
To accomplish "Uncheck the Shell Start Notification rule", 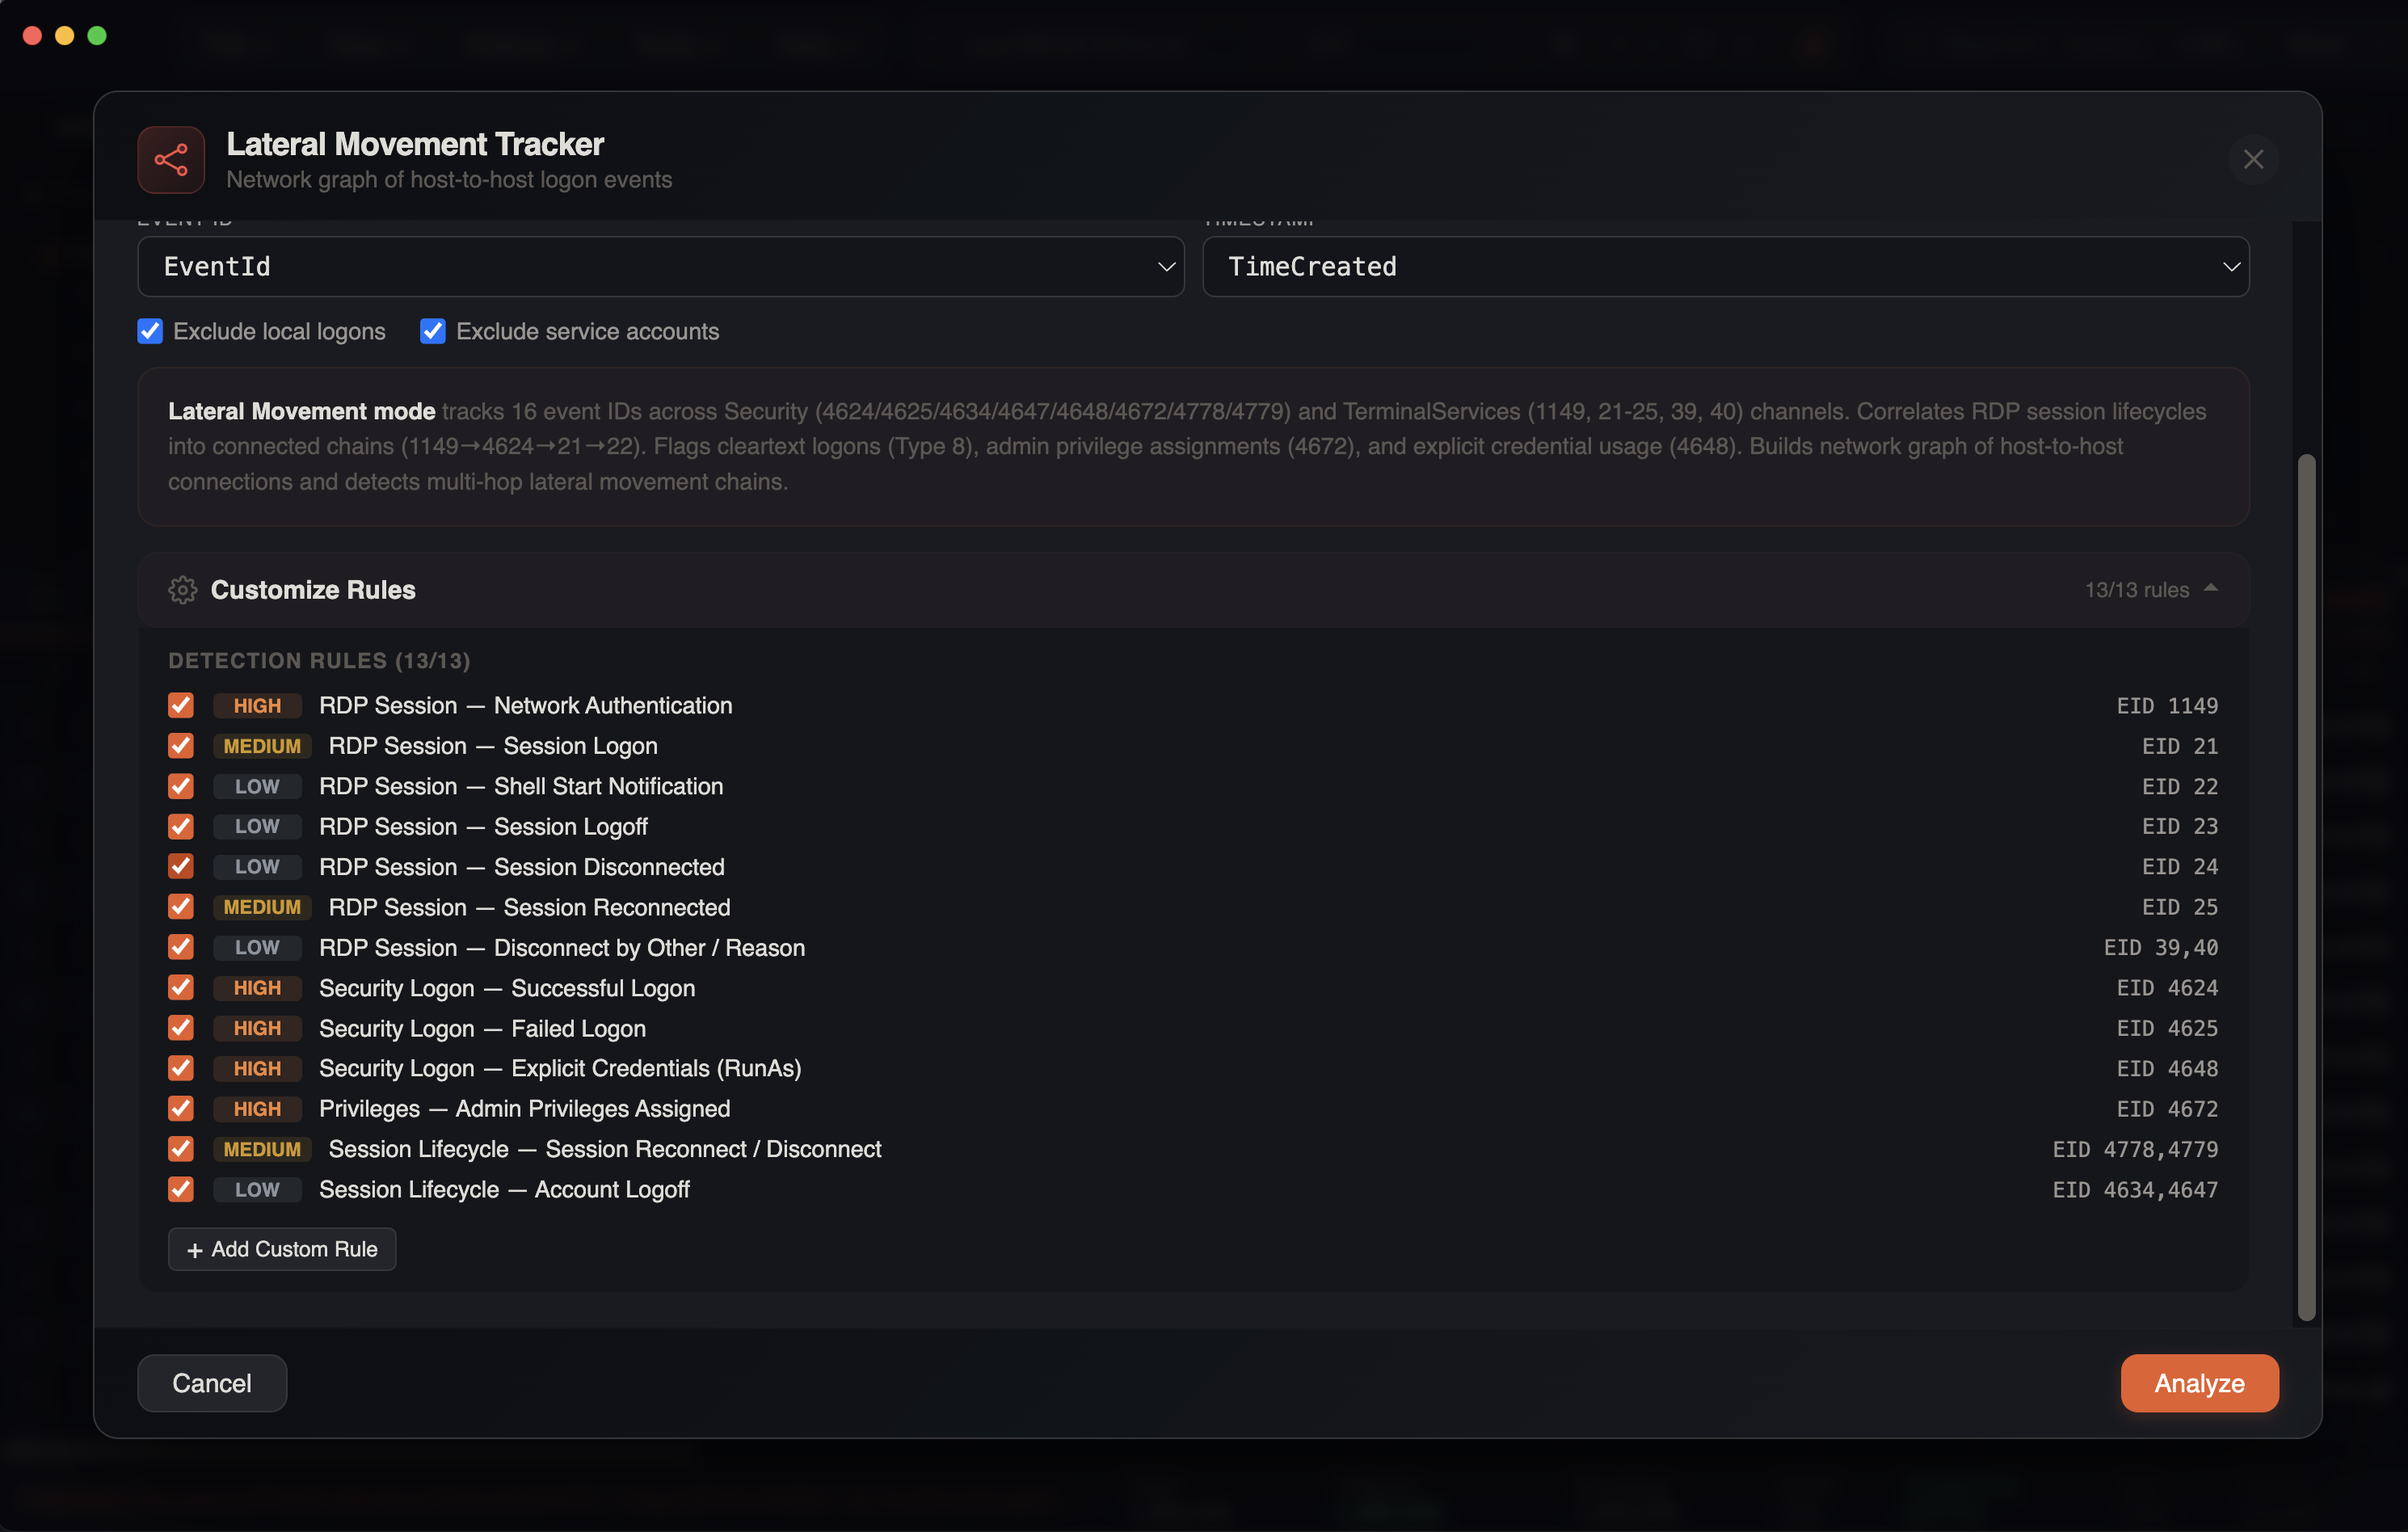I will (x=181, y=786).
